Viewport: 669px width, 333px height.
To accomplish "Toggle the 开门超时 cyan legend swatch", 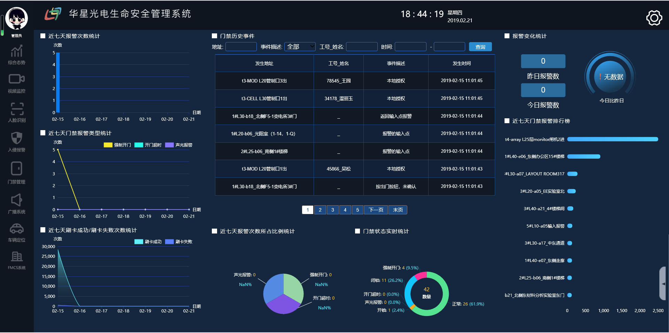I will point(139,145).
